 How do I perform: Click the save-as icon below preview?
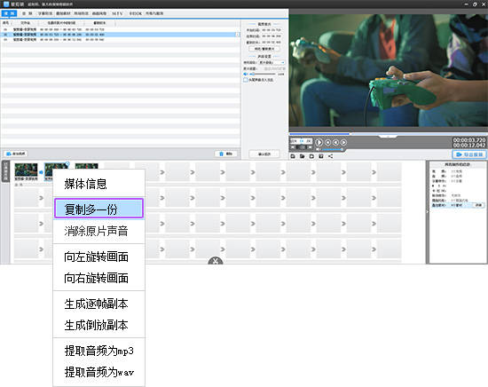321,156
